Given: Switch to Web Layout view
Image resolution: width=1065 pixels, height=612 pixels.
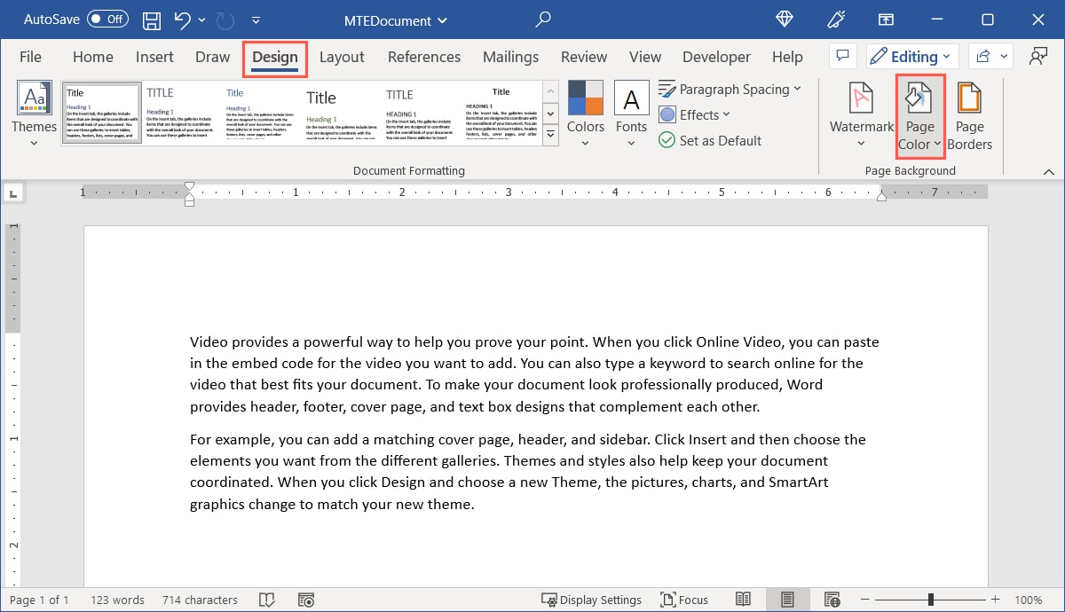Looking at the screenshot, I should [832, 600].
